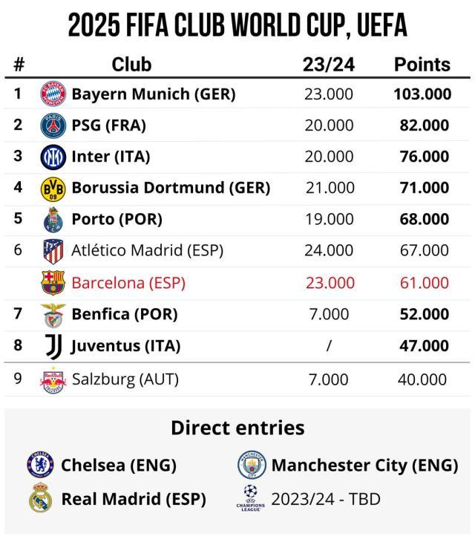
Task: Select the Atlético Madrid badge
Action: [x=53, y=251]
